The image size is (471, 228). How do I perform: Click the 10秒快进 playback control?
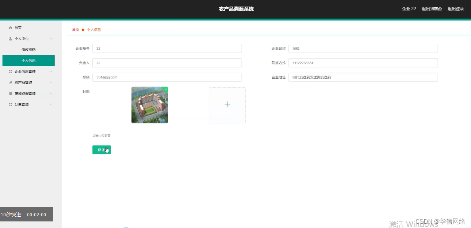pyautogui.click(x=11, y=215)
